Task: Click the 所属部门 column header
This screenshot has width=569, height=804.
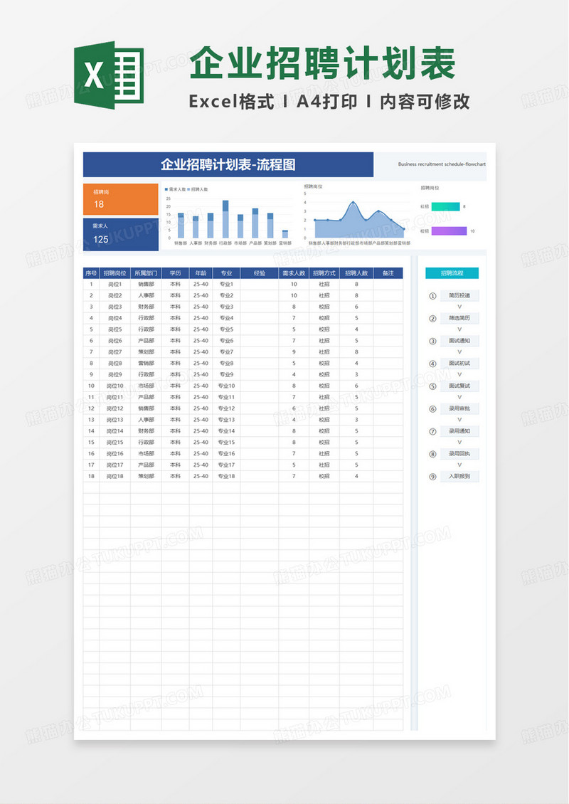Action: click(146, 273)
